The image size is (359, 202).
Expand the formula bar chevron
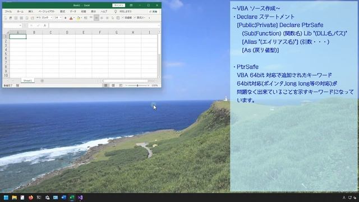coord(159,25)
